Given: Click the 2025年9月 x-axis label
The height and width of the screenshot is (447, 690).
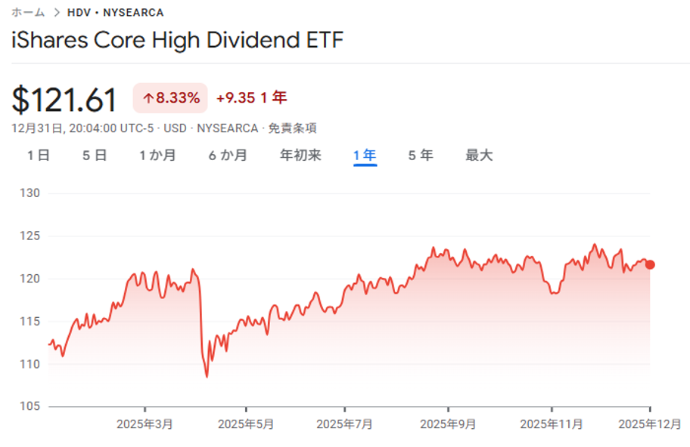Looking at the screenshot, I should point(447,424).
